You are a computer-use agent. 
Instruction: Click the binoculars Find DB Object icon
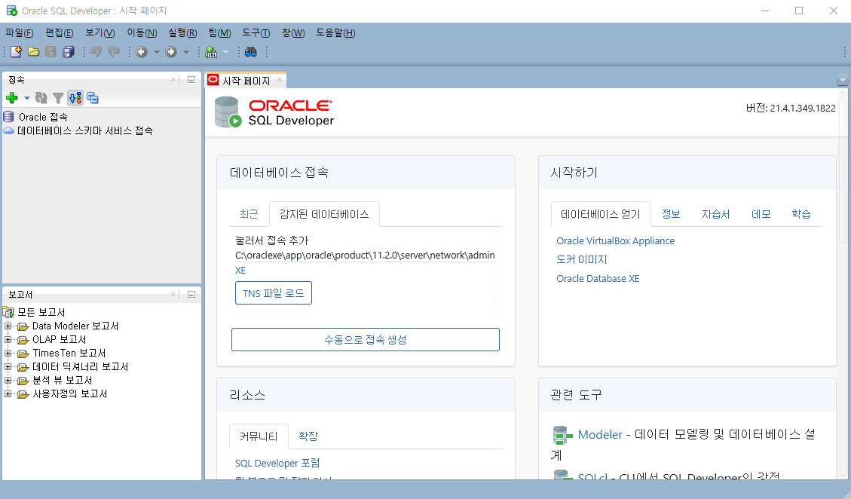coord(251,51)
